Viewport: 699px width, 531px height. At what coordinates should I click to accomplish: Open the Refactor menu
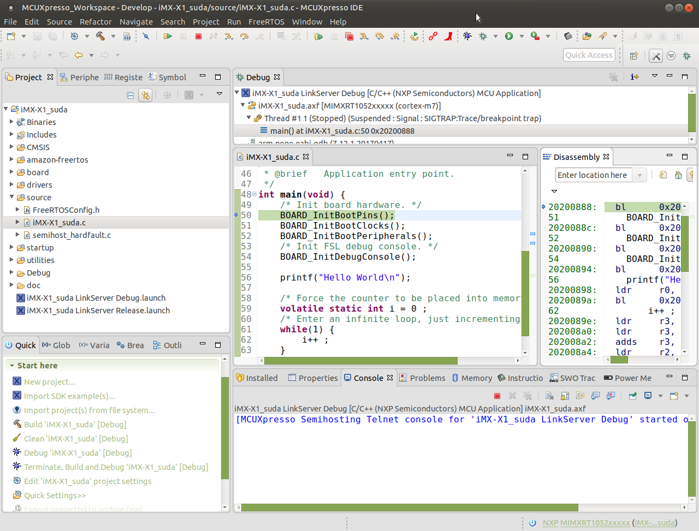click(96, 22)
